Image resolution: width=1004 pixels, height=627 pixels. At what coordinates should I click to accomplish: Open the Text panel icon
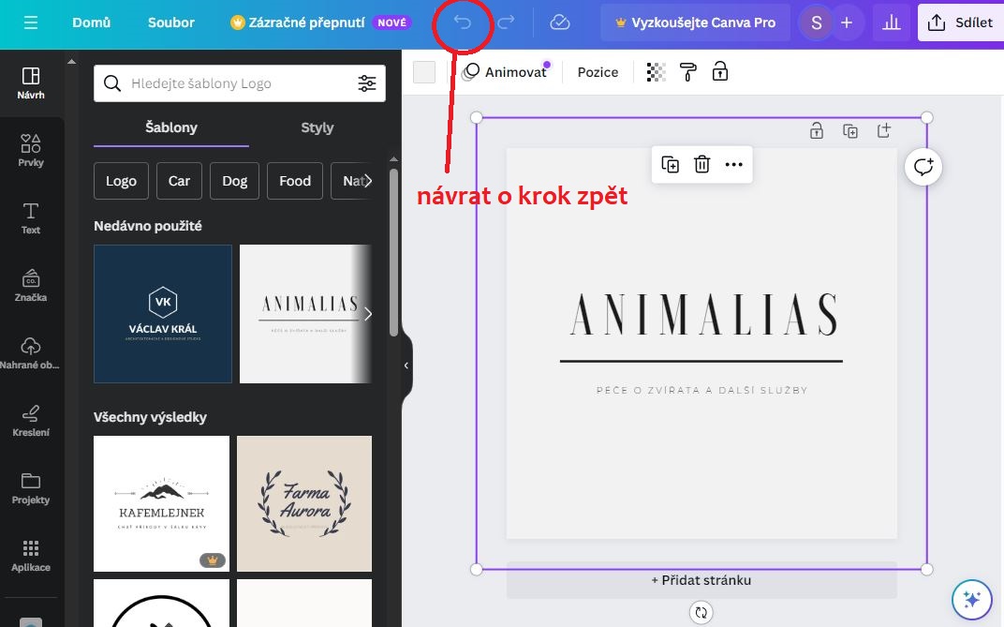(31, 216)
